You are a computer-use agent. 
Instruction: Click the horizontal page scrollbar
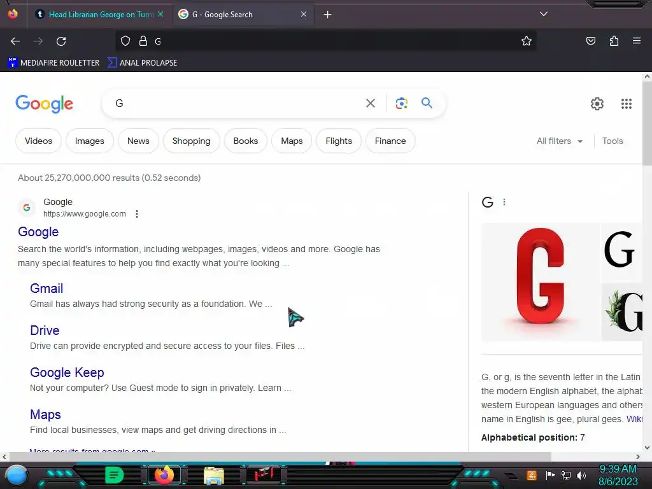[280, 457]
